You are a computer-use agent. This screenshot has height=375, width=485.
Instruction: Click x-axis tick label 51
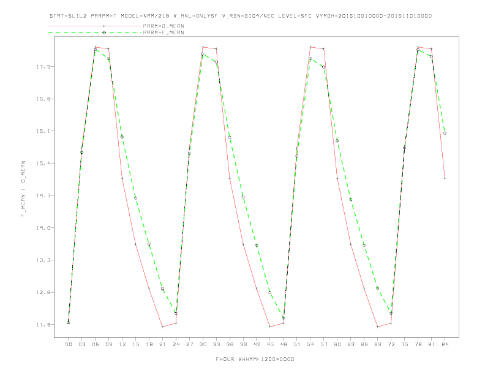[x=297, y=344]
